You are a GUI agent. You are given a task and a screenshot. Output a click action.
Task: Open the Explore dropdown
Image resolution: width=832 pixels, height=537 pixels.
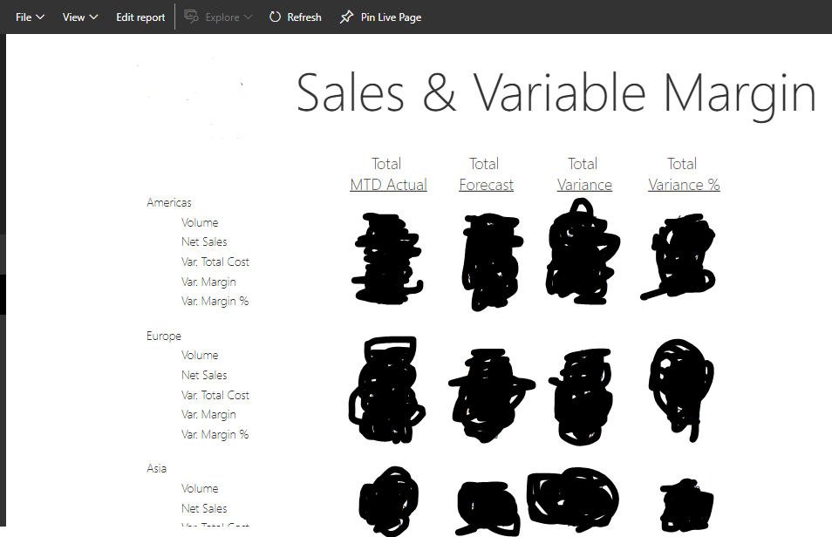pyautogui.click(x=218, y=17)
